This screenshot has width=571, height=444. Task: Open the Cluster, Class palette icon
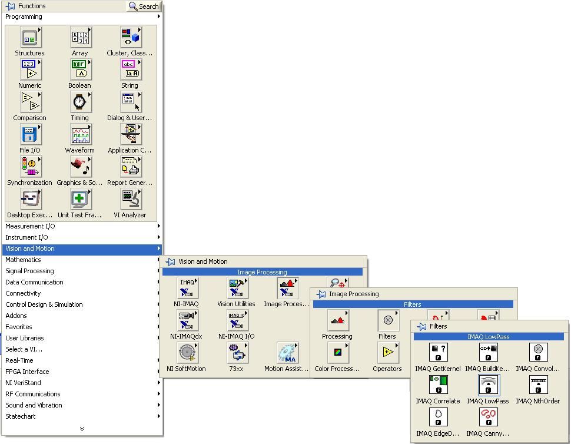(x=130, y=37)
